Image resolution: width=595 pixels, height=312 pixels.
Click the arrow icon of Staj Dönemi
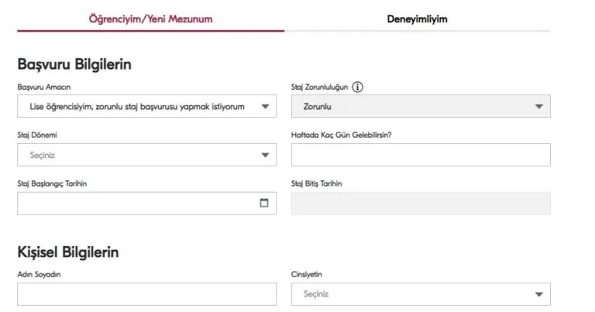pyautogui.click(x=265, y=155)
